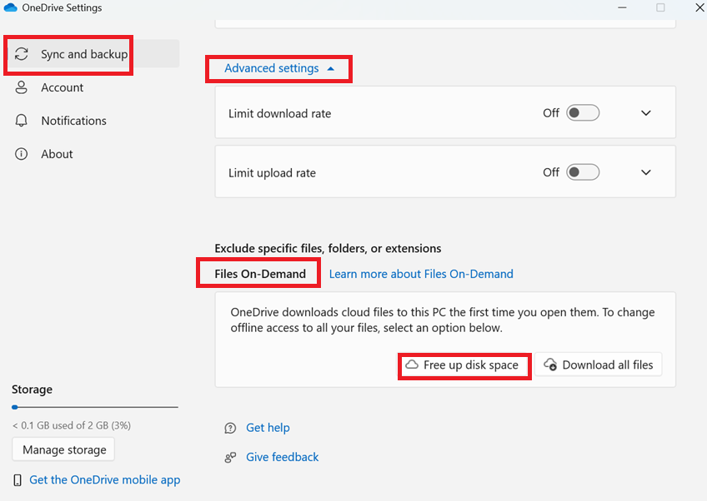This screenshot has height=501, width=707.
Task: Click the Download all files button
Action: (599, 365)
